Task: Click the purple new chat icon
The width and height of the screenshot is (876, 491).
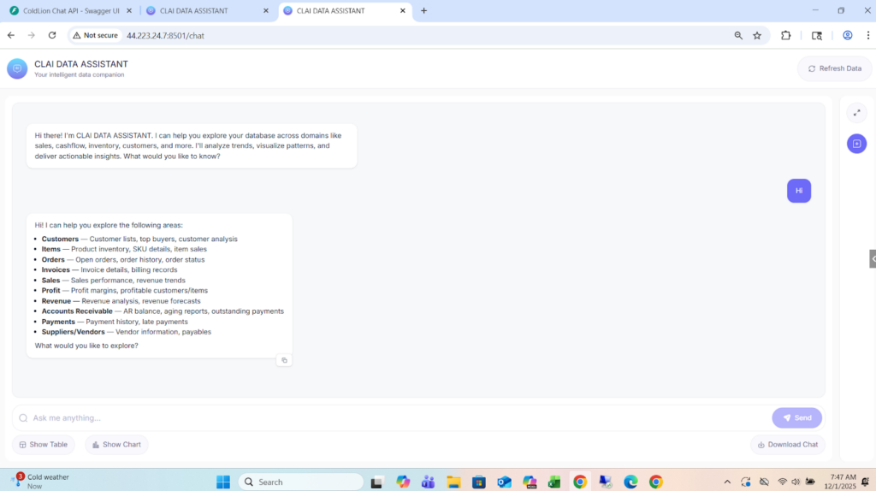Action: pyautogui.click(x=856, y=144)
